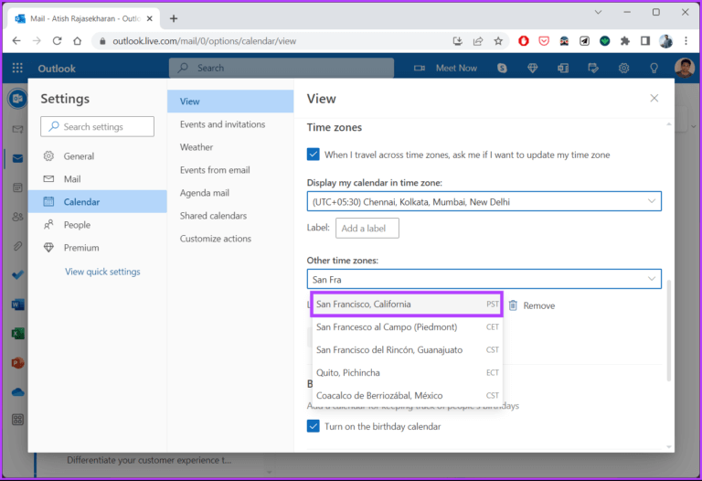Click the browser address bar URL
The height and width of the screenshot is (481, 702).
click(x=204, y=41)
